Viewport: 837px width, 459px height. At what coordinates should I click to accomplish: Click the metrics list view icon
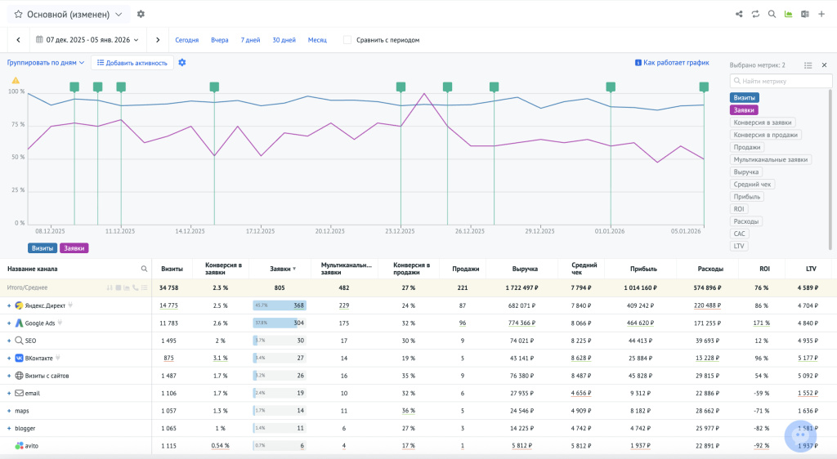point(808,65)
